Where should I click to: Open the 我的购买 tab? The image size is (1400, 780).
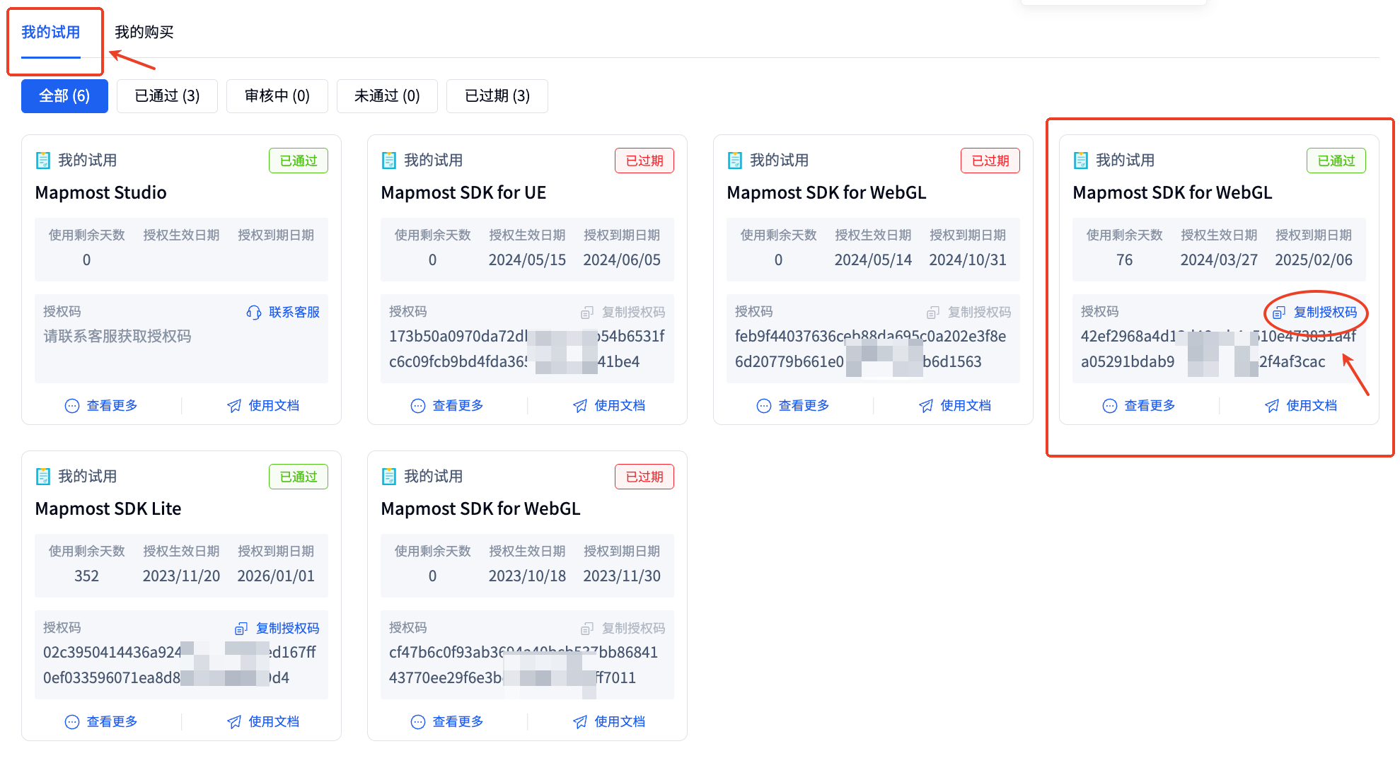click(x=144, y=33)
